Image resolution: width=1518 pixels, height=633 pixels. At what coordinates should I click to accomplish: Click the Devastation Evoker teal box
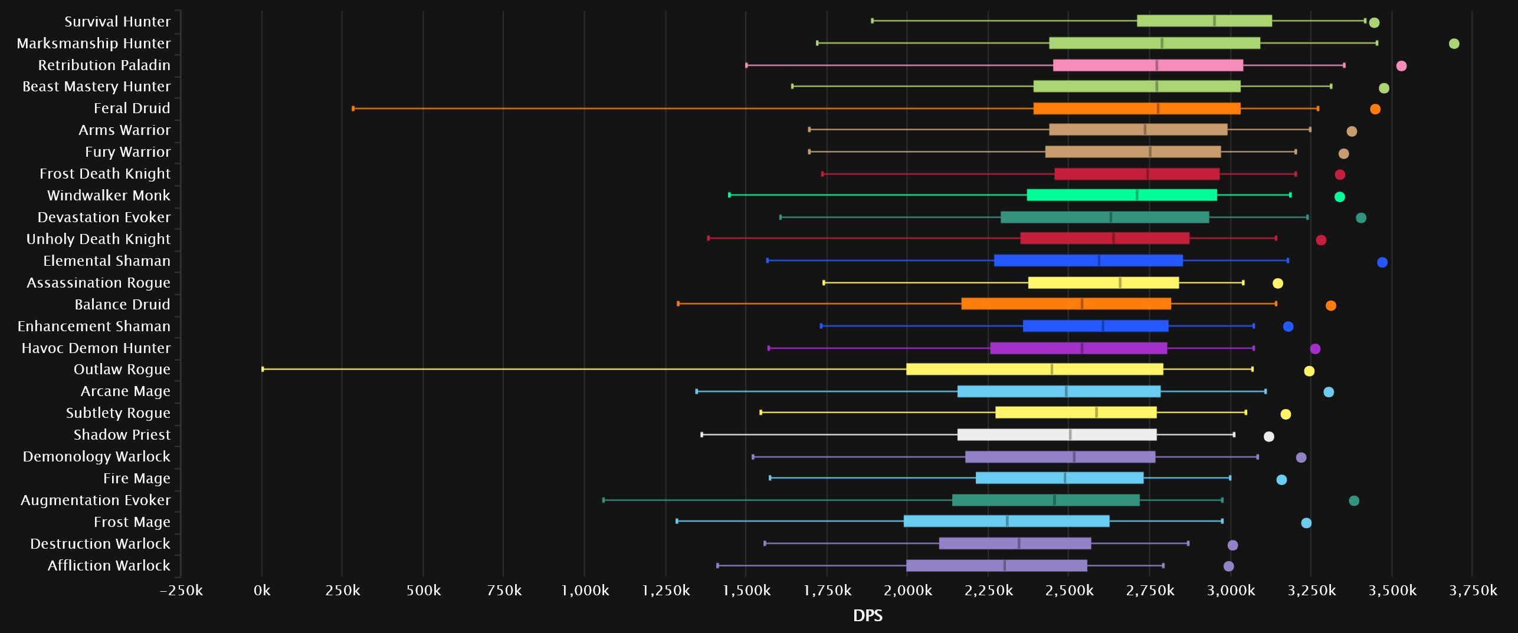tap(1105, 217)
